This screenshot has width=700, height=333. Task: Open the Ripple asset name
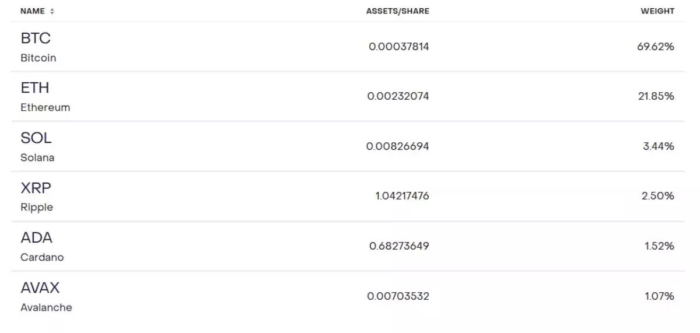point(37,207)
